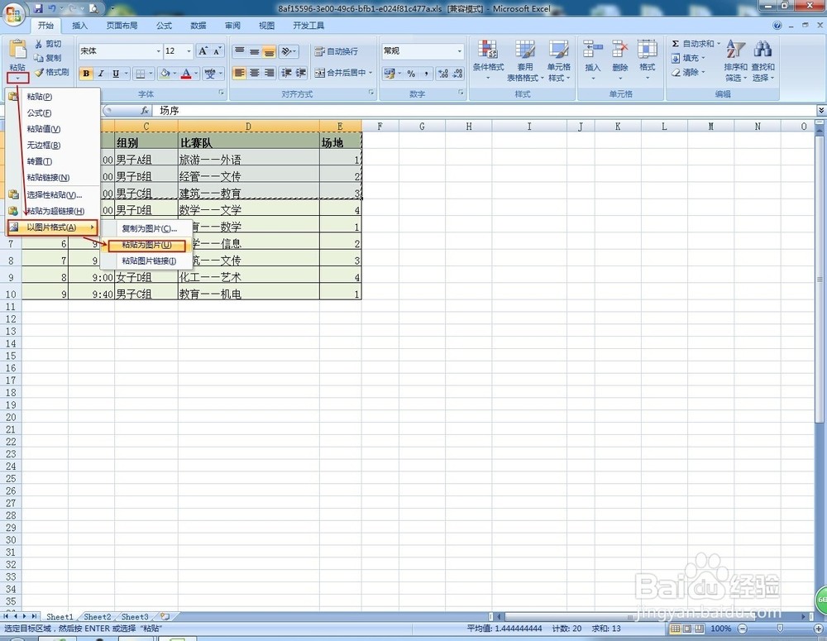
Task: Choose 选择性粘贴(V)... from paste menu
Action: (x=55, y=194)
